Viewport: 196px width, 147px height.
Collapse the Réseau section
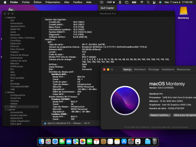6,92
